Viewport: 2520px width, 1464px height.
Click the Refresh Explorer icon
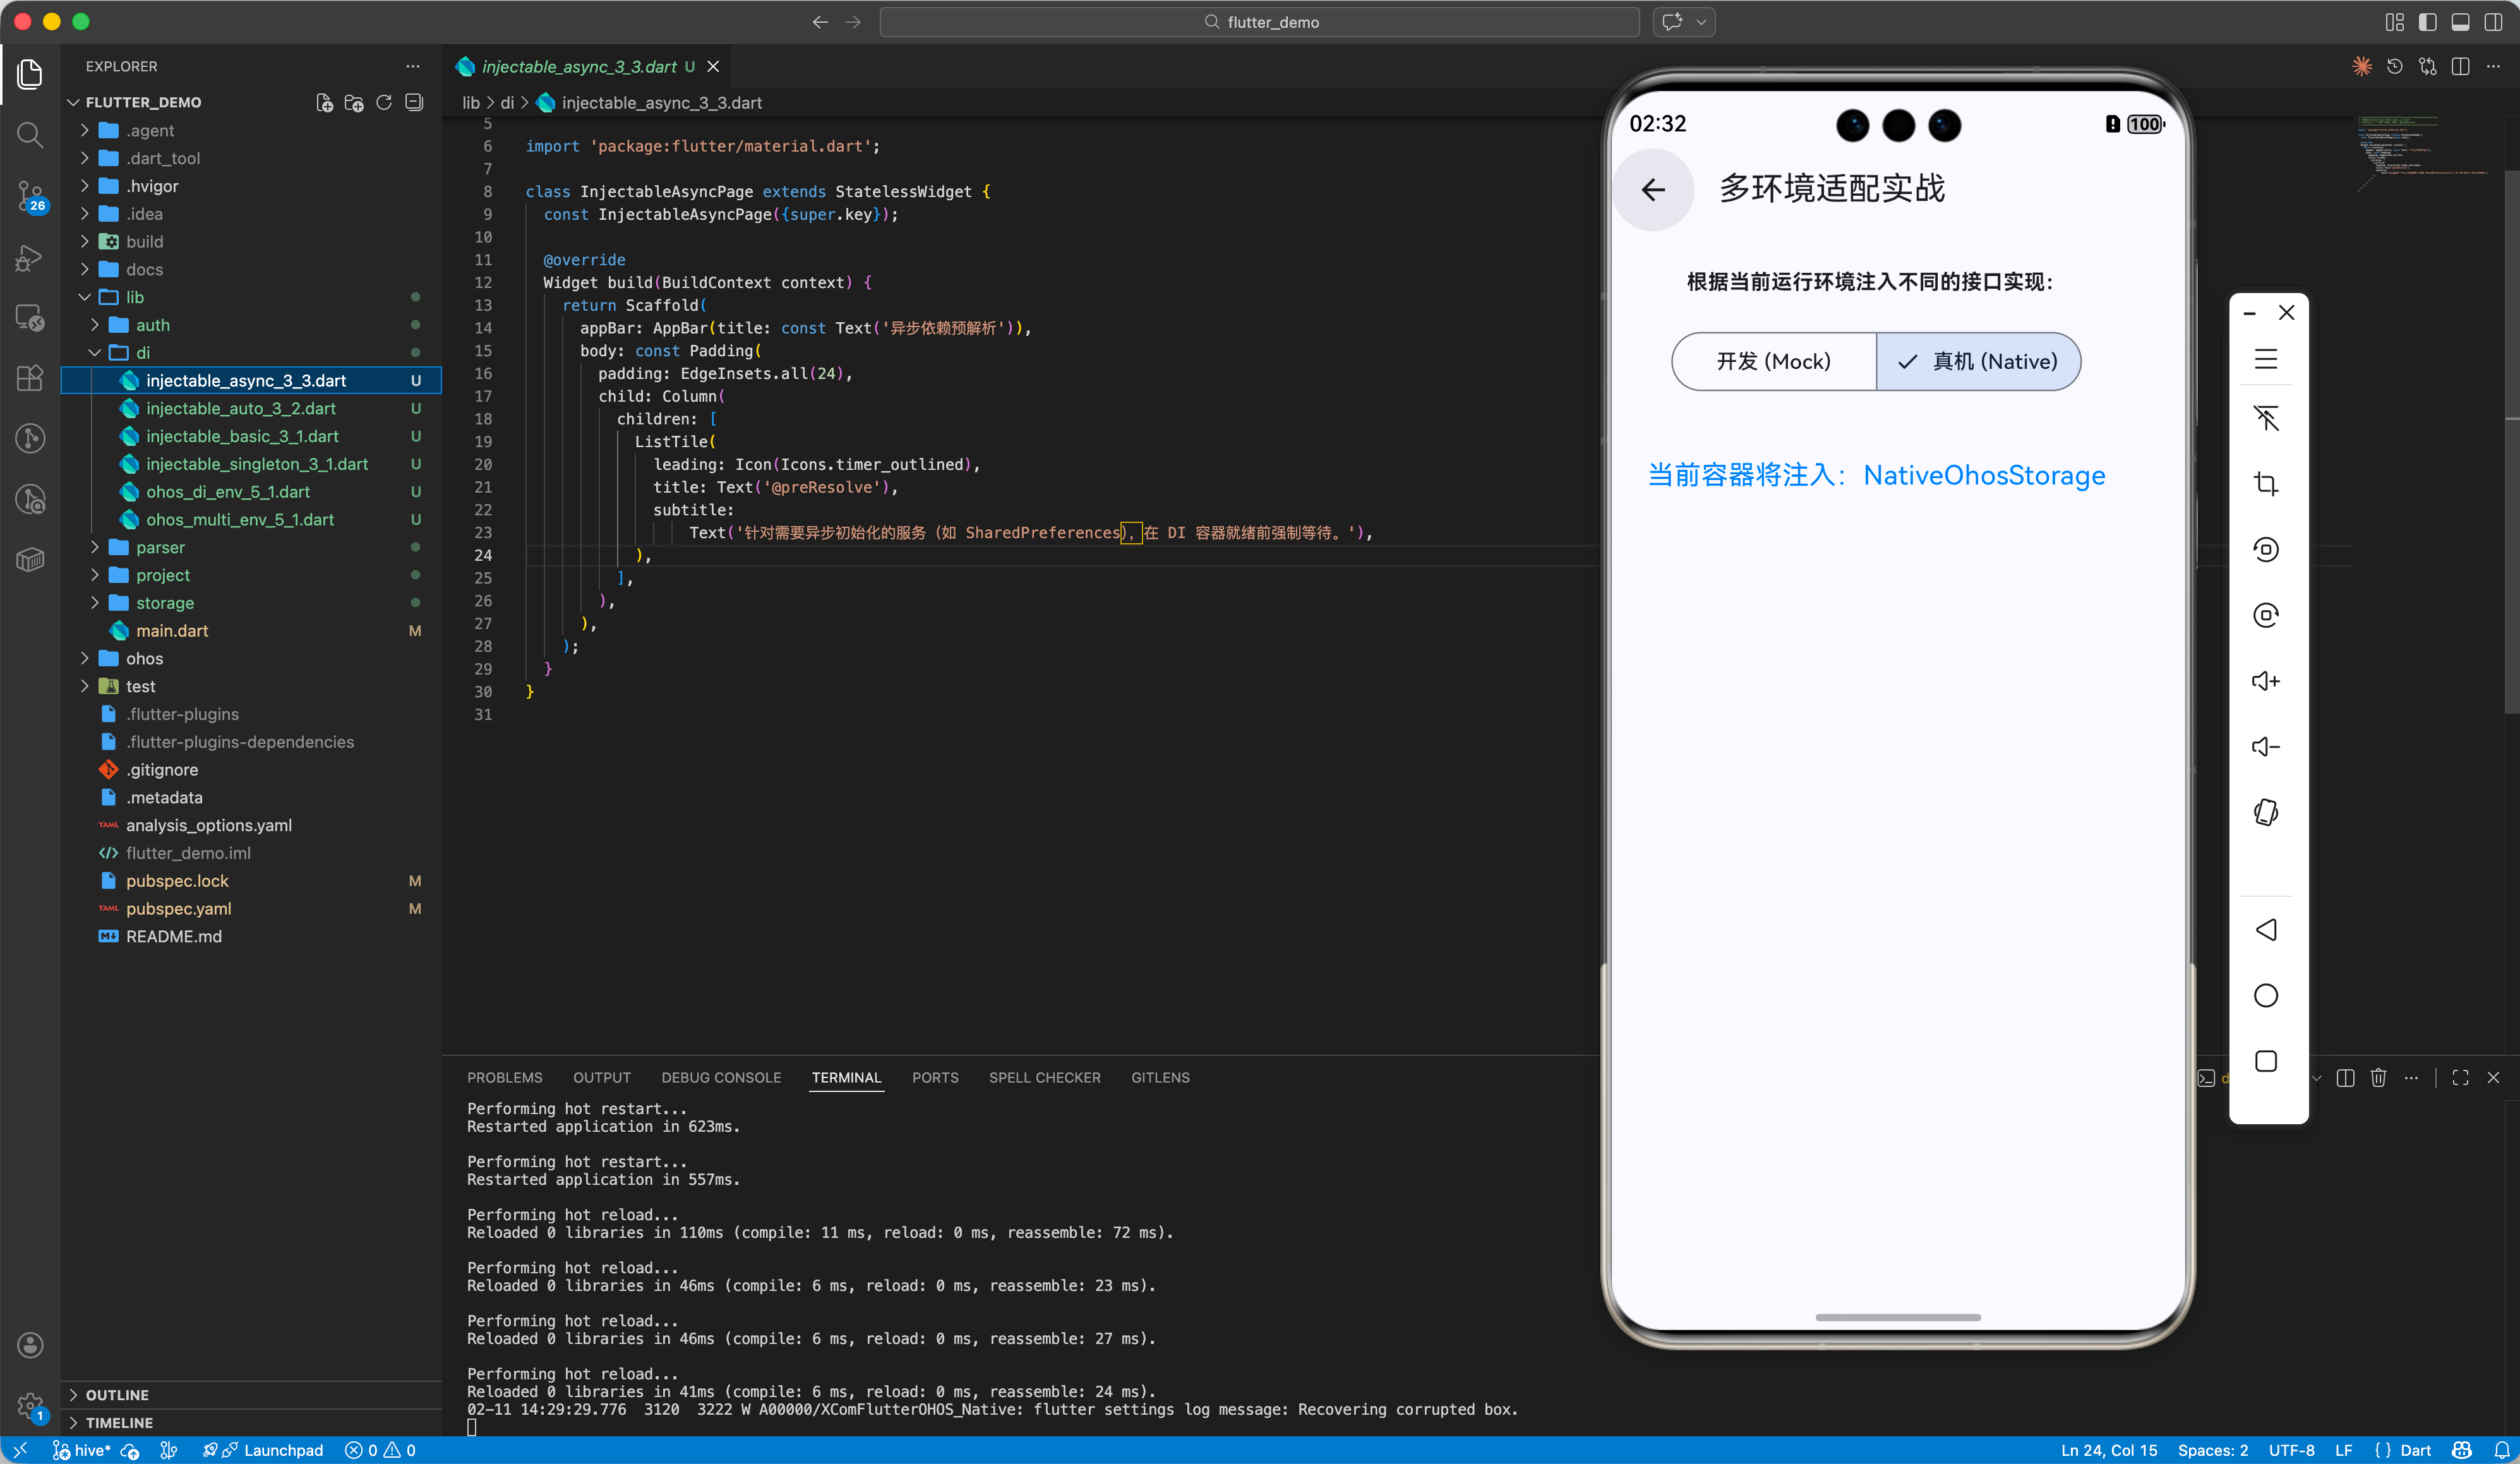tap(384, 102)
